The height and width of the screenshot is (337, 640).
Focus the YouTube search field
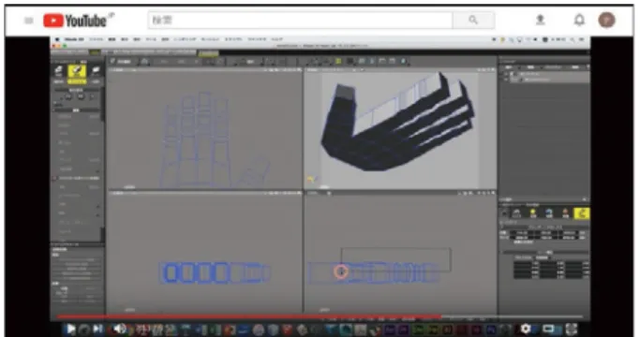[301, 20]
